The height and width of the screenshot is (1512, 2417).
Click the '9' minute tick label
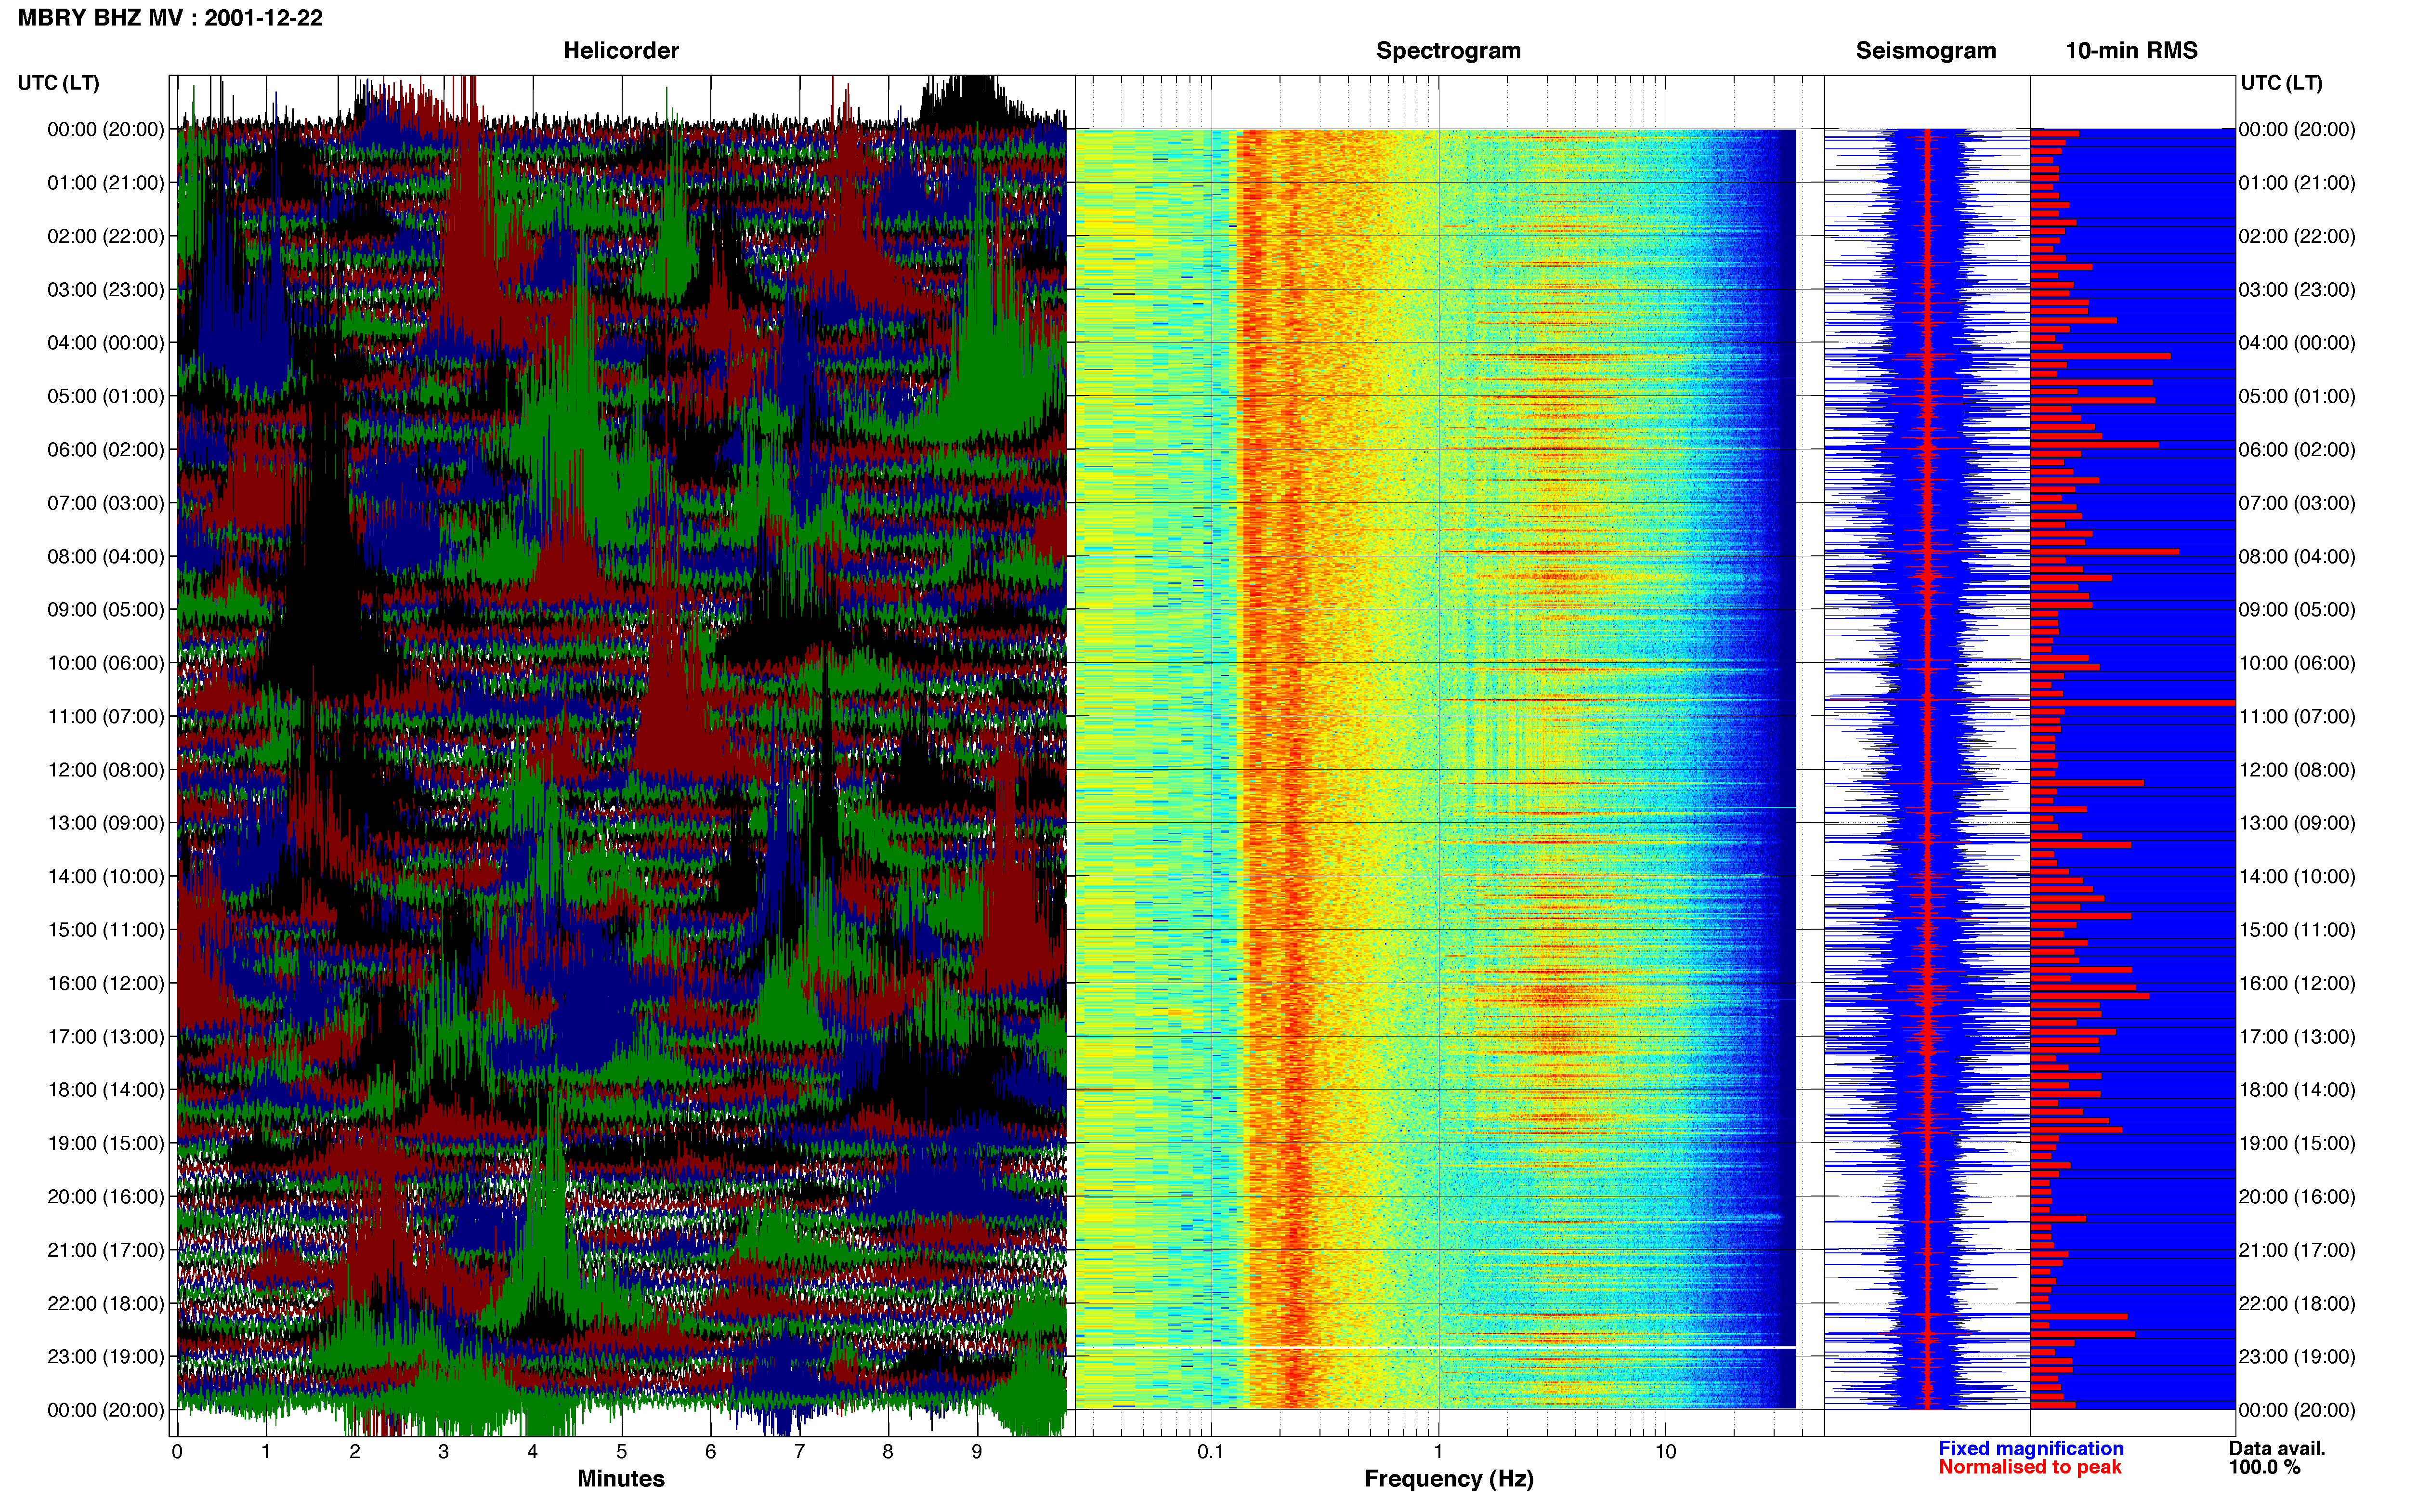click(977, 1451)
